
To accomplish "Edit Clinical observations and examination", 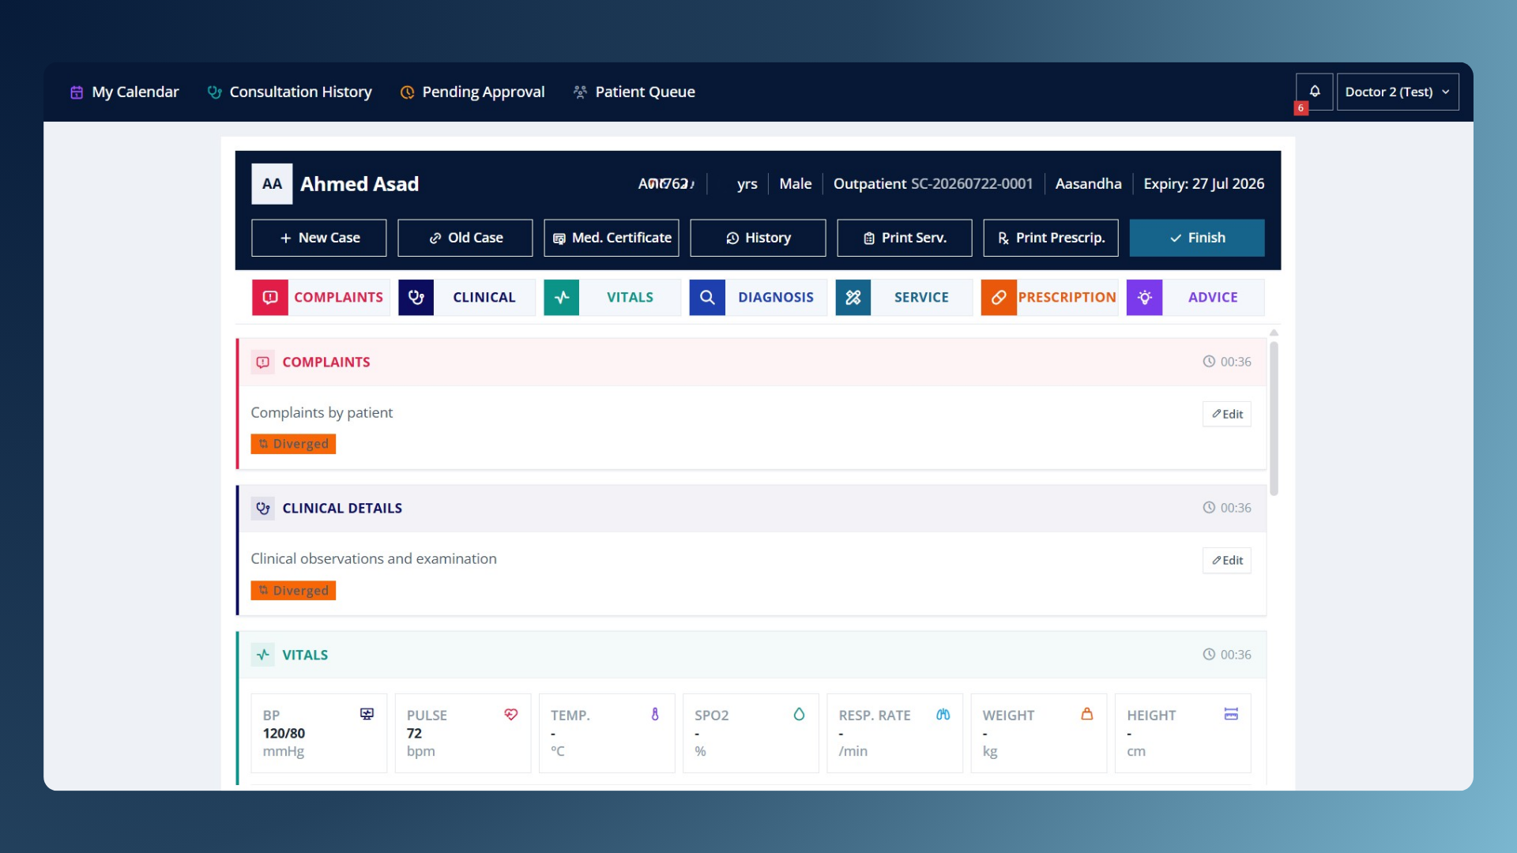I will 1227,560.
